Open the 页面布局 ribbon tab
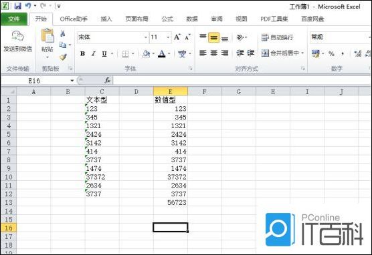This screenshot has width=372, height=255. (x=136, y=19)
